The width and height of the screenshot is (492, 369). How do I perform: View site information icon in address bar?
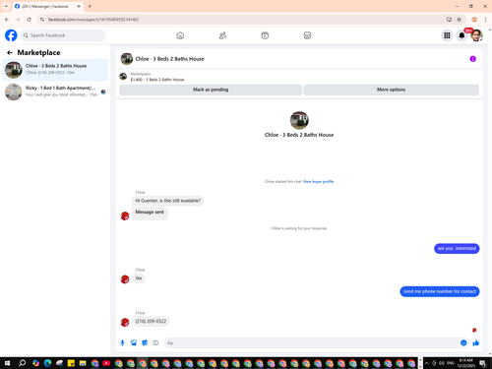[x=42, y=20]
